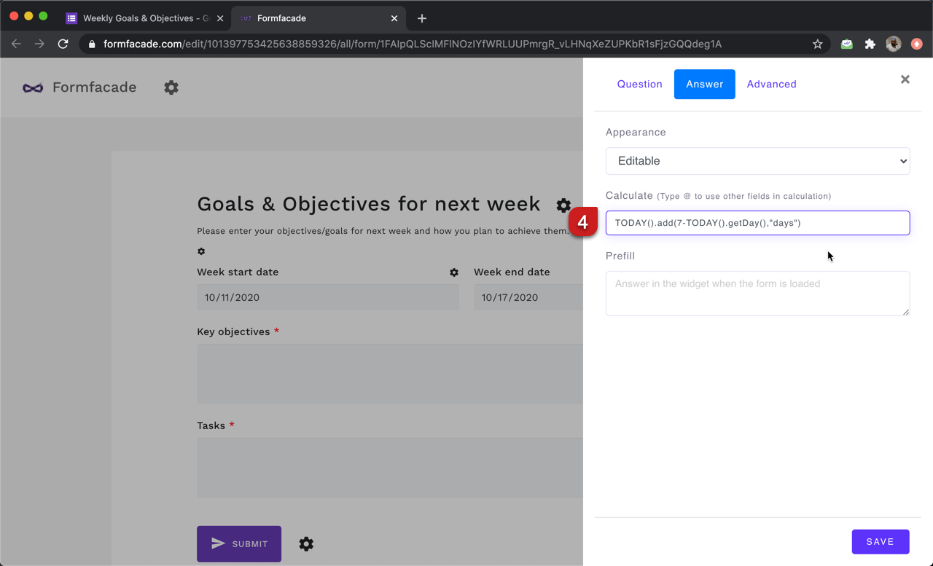Click the Prefill text area
The height and width of the screenshot is (566, 933).
pyautogui.click(x=757, y=293)
